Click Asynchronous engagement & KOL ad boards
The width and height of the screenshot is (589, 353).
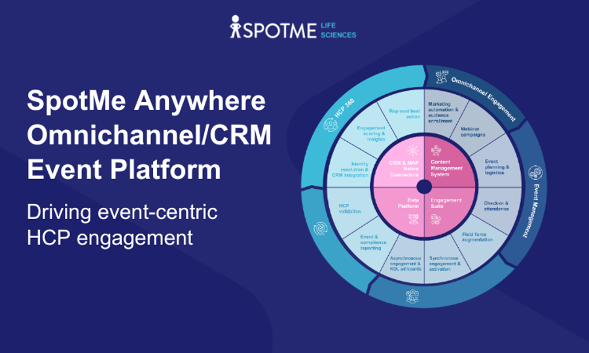[405, 263]
